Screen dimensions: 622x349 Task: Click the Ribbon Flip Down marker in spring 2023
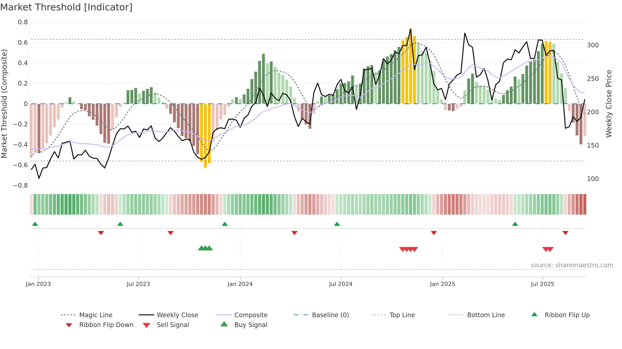coord(101,233)
